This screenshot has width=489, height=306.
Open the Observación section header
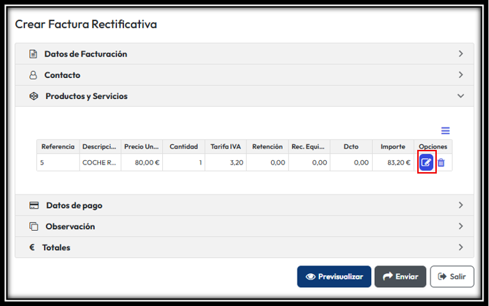pos(70,227)
